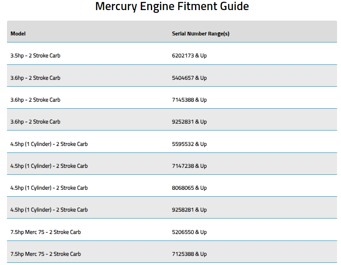Click the 3.6hp model with serial 9252831
341x265 pixels.
[35, 122]
